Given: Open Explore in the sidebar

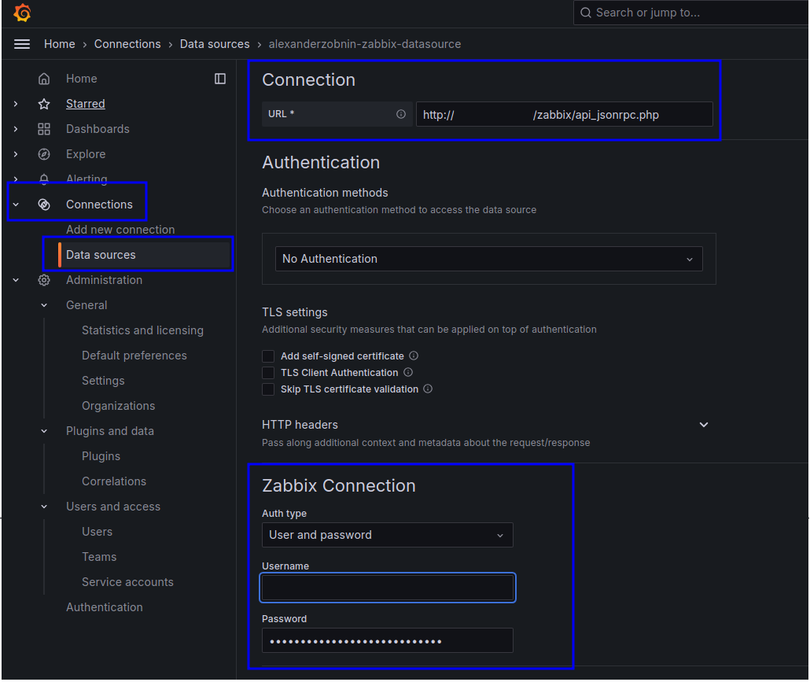Looking at the screenshot, I should coord(86,154).
